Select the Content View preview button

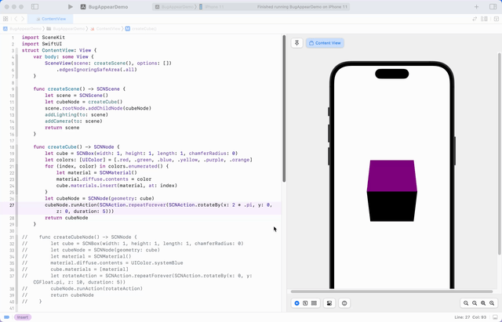pos(325,43)
